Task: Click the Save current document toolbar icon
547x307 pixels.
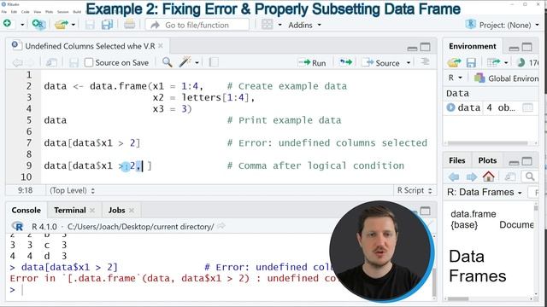Action: tap(90, 25)
